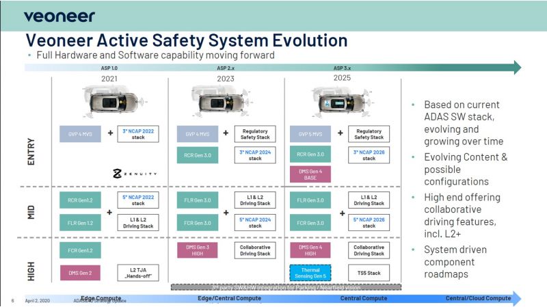Click 'Collaborative Driving Stack' in the 2025 column
Image resolution: width=547 pixels, height=307 pixels.
tap(369, 250)
